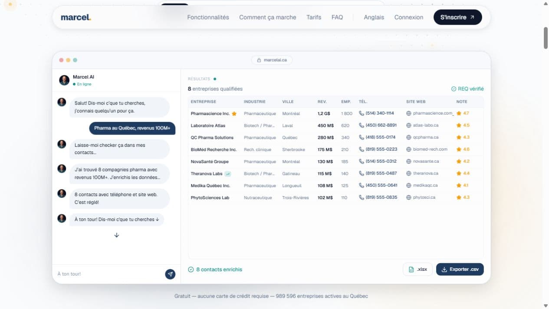Select the Pharma au Québec, revenus 100M+ message
The height and width of the screenshot is (309, 549).
pos(132,128)
